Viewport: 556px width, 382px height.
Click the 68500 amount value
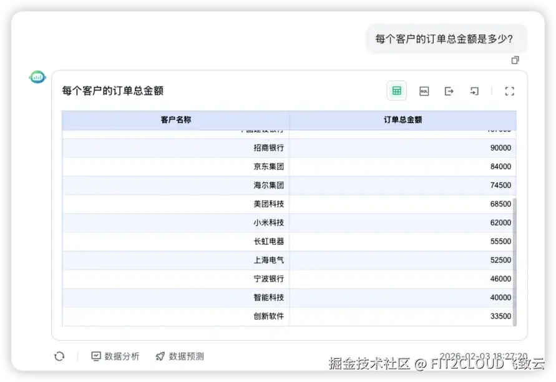pos(500,204)
